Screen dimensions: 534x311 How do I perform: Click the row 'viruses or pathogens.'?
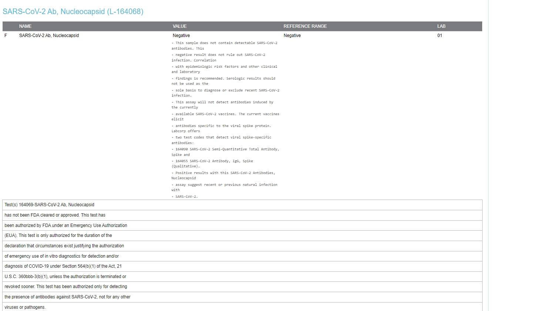coord(242,307)
